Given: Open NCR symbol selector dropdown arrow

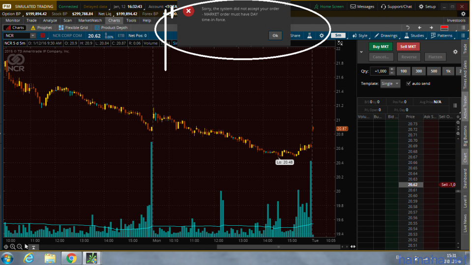Looking at the screenshot, I should click(x=32, y=35).
